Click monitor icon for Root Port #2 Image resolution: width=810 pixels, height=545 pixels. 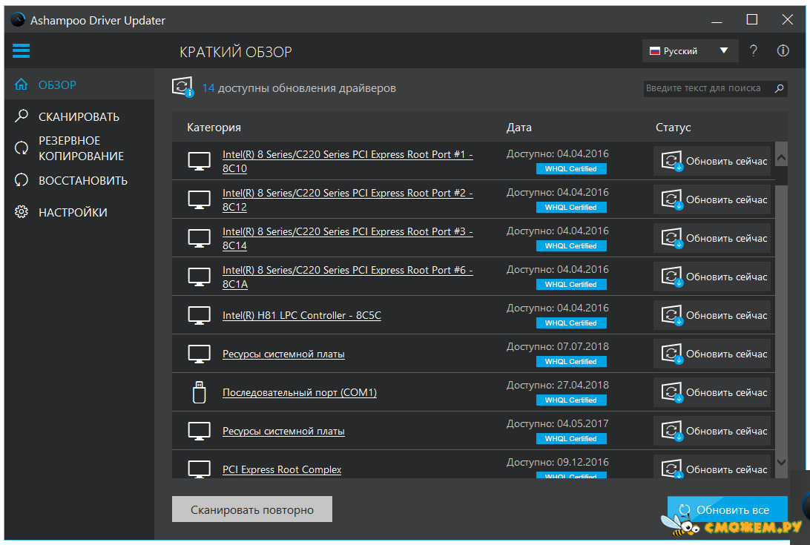[x=199, y=200]
